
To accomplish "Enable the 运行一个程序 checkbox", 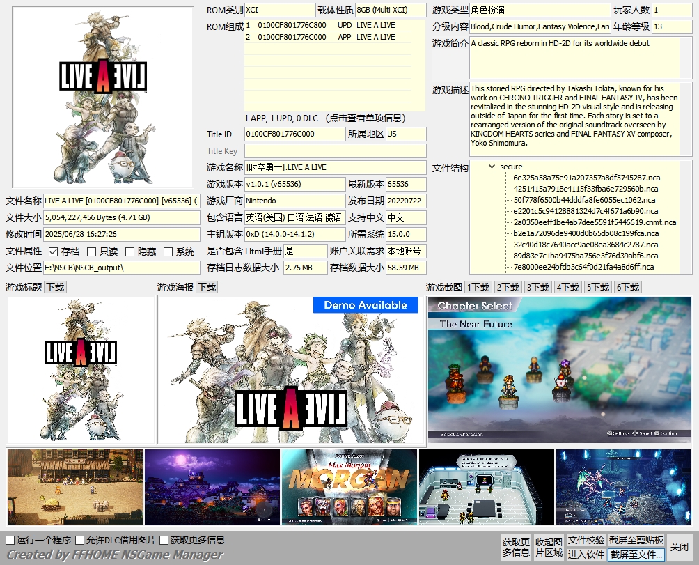I will [10, 541].
